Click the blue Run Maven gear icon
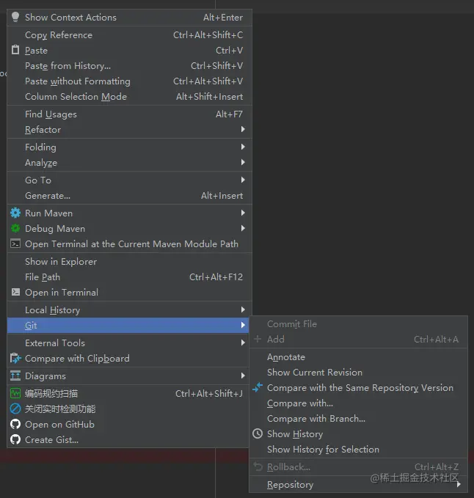The height and width of the screenshot is (498, 474). click(15, 213)
